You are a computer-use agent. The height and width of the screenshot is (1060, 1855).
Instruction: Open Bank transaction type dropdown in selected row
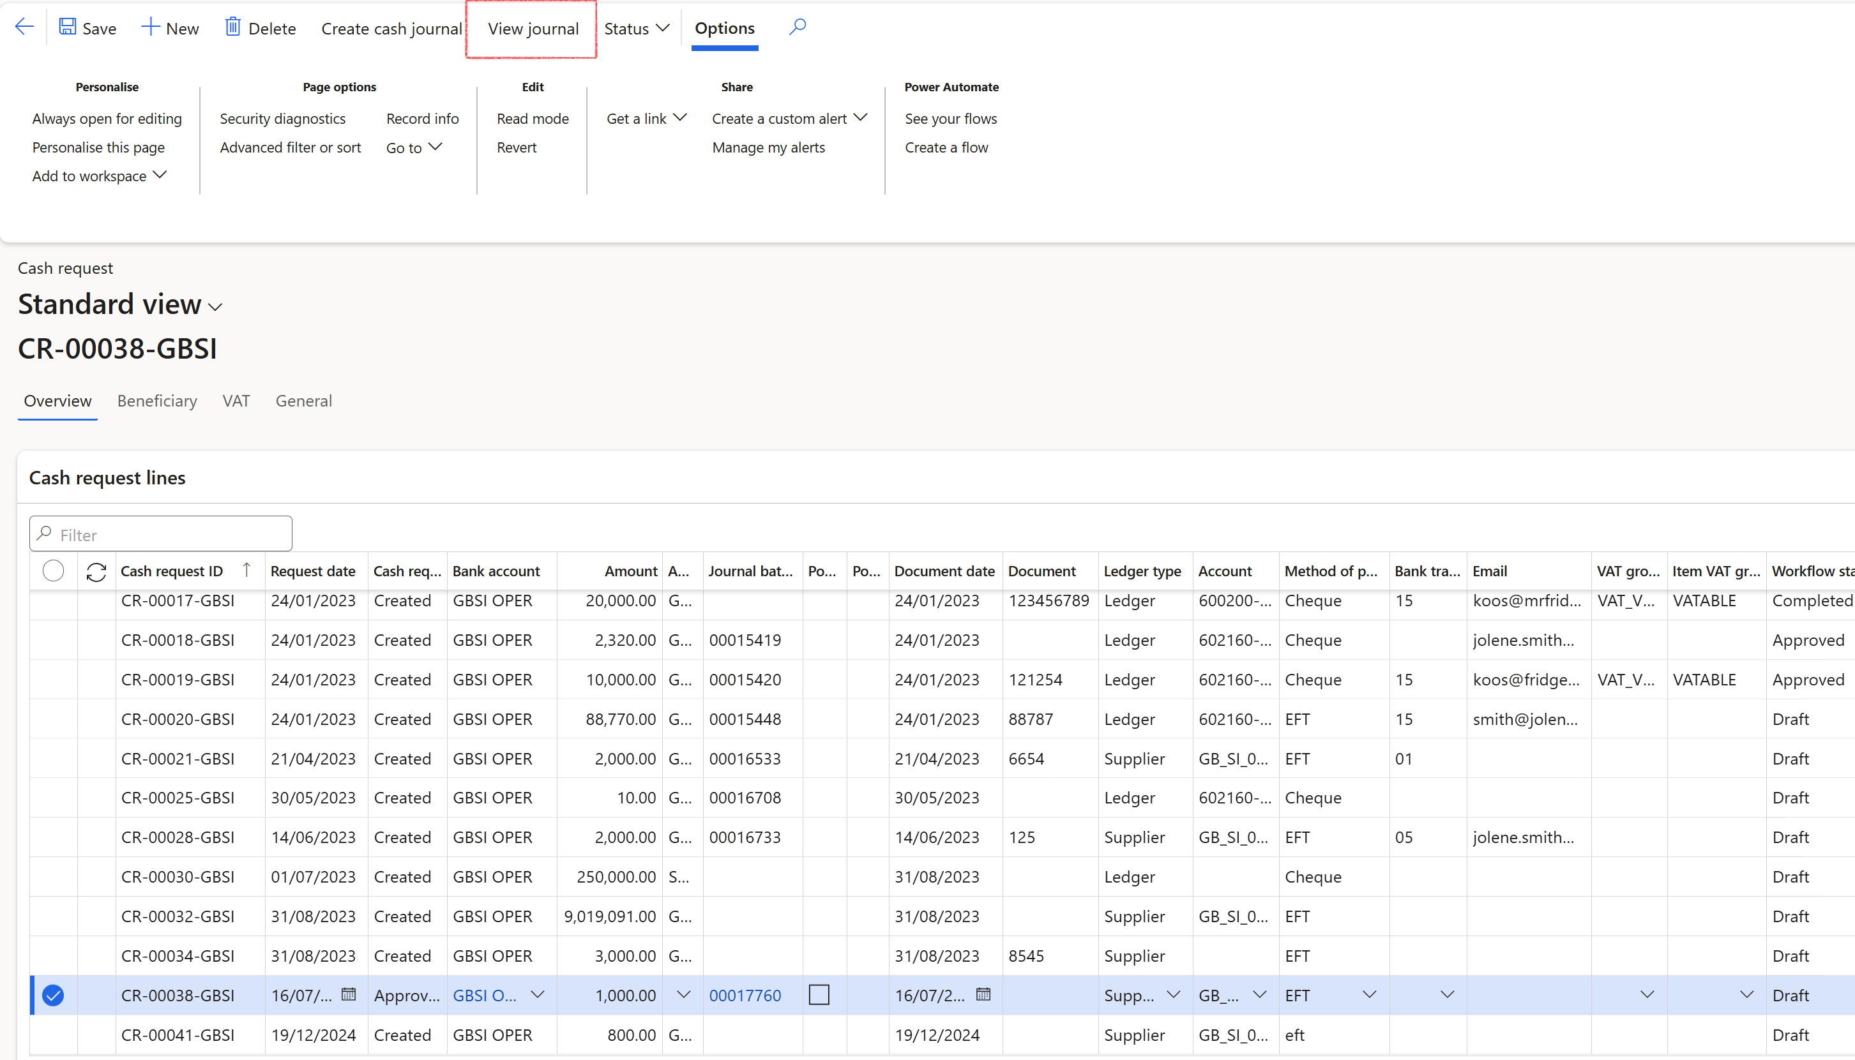tap(1447, 994)
